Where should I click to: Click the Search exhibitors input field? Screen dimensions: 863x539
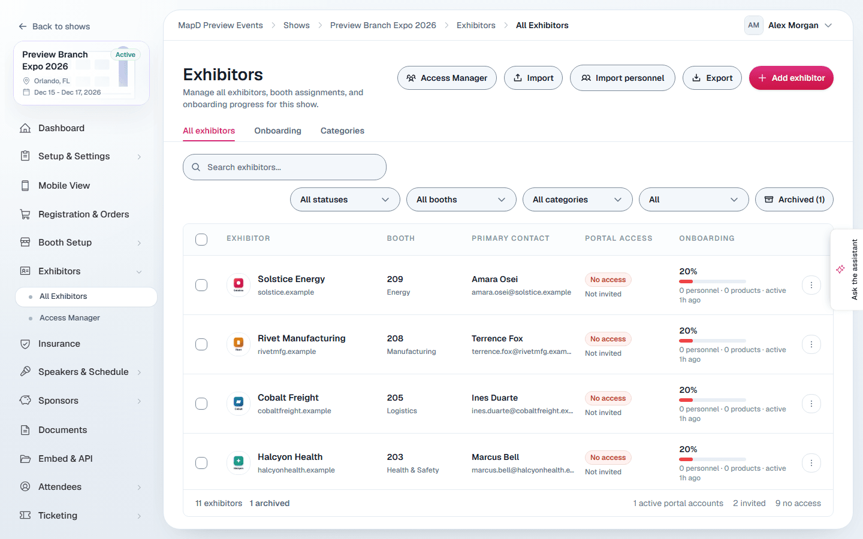pyautogui.click(x=285, y=167)
